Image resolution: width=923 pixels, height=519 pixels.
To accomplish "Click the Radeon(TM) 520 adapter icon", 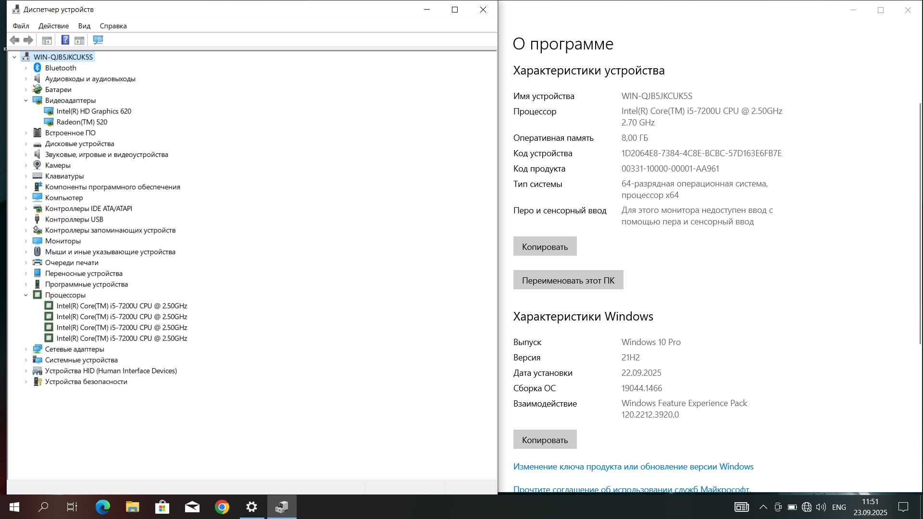I will [49, 122].
